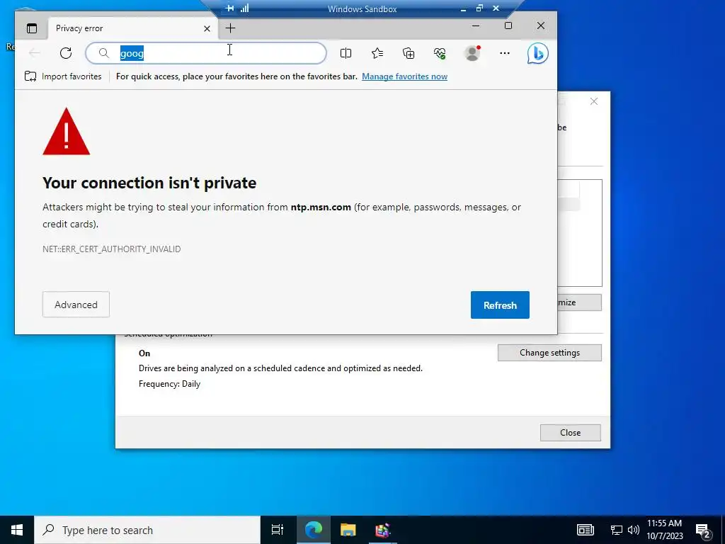Open Settings and more ellipsis menu
725x544 pixels.
tap(505, 53)
